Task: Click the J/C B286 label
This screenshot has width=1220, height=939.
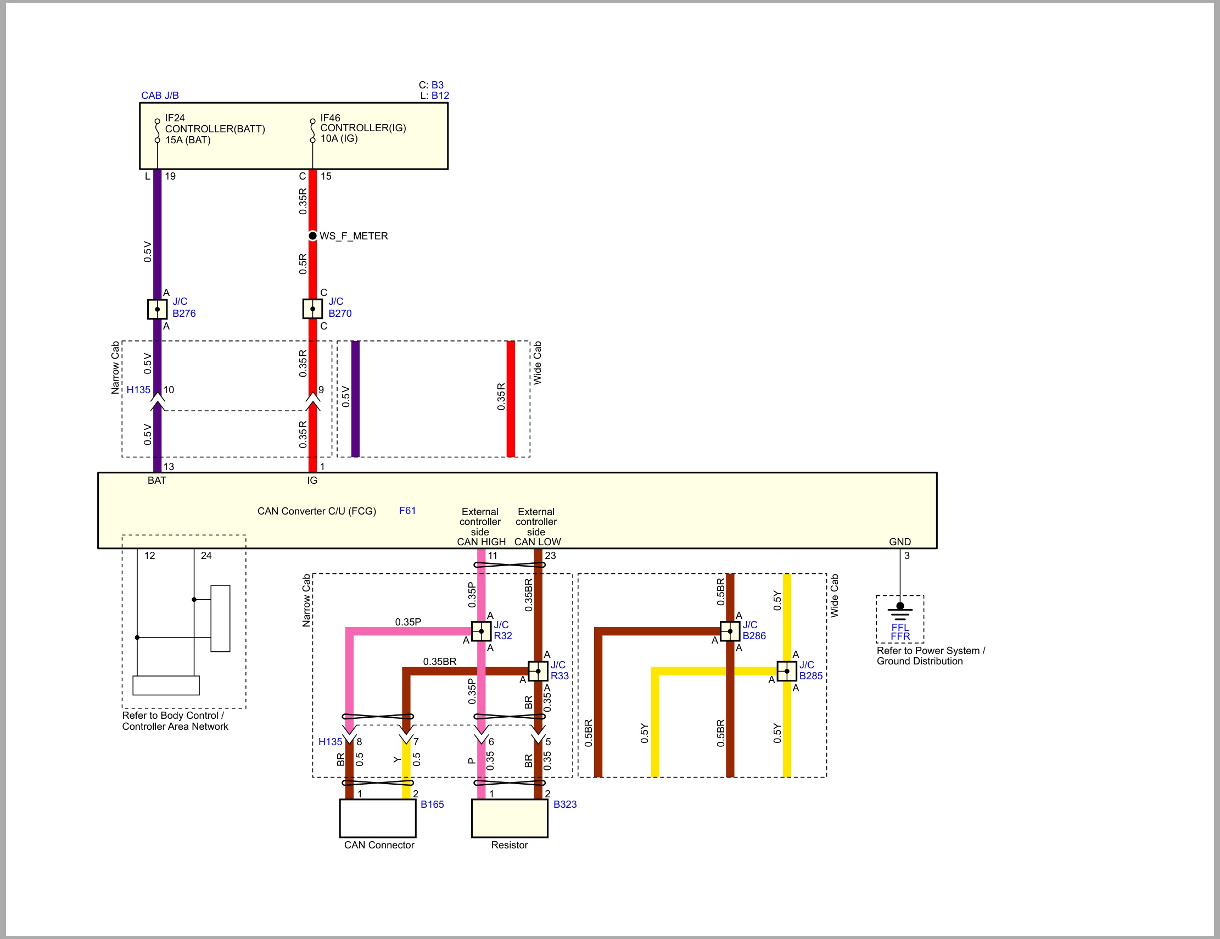Action: click(x=754, y=630)
